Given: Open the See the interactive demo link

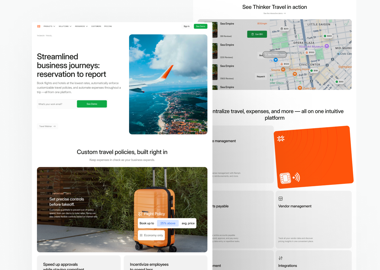Looking at the screenshot, I should point(274,13).
